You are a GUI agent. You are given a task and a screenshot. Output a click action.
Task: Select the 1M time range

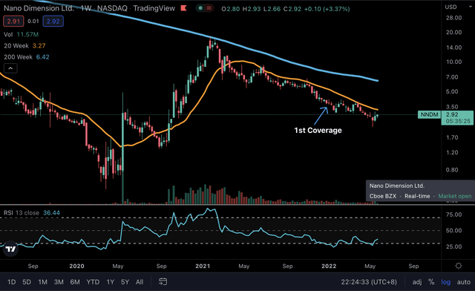[x=42, y=282]
